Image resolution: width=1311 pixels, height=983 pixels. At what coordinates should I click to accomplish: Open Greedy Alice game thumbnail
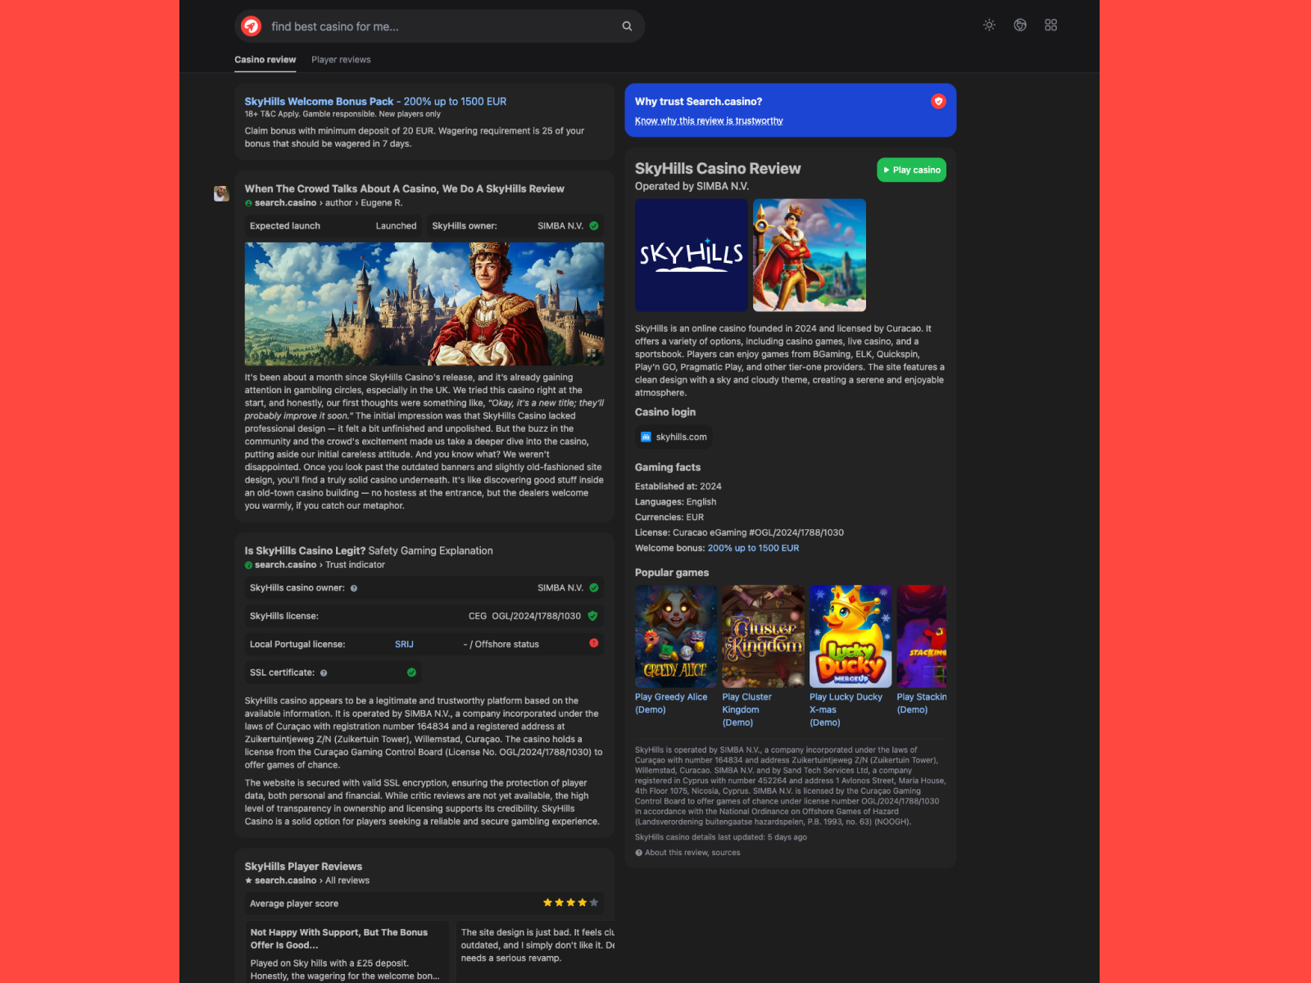pyautogui.click(x=676, y=636)
